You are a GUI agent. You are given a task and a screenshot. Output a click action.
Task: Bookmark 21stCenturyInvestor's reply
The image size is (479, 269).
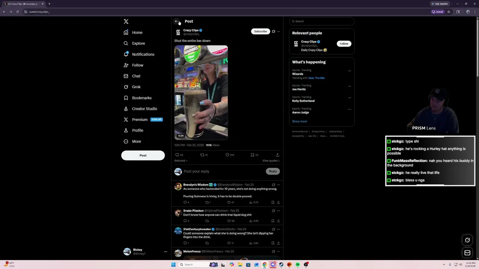point(273,243)
